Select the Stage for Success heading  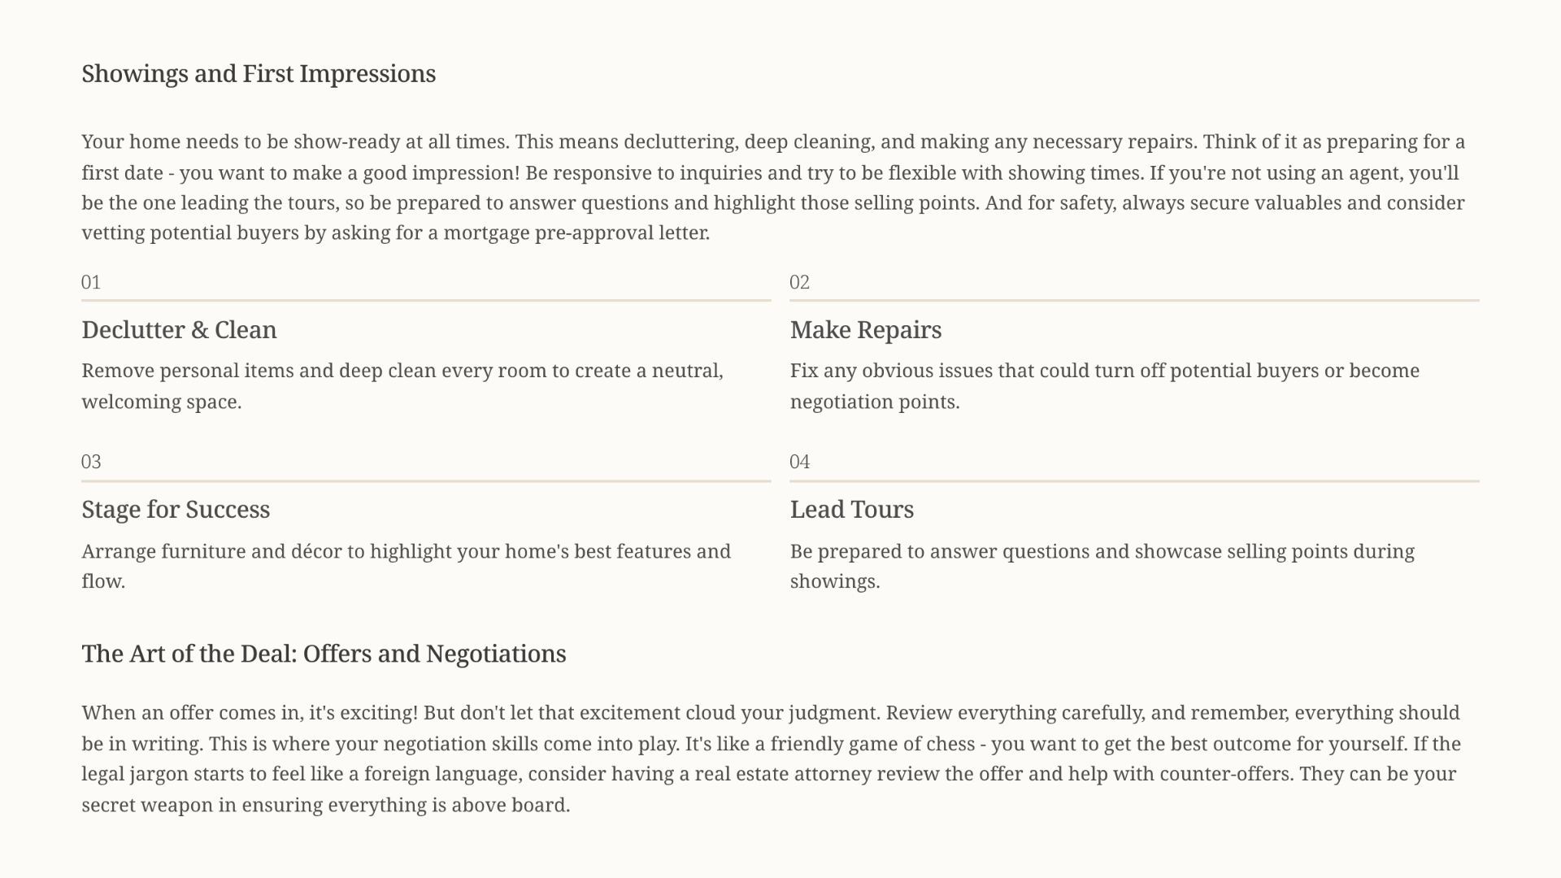(176, 510)
